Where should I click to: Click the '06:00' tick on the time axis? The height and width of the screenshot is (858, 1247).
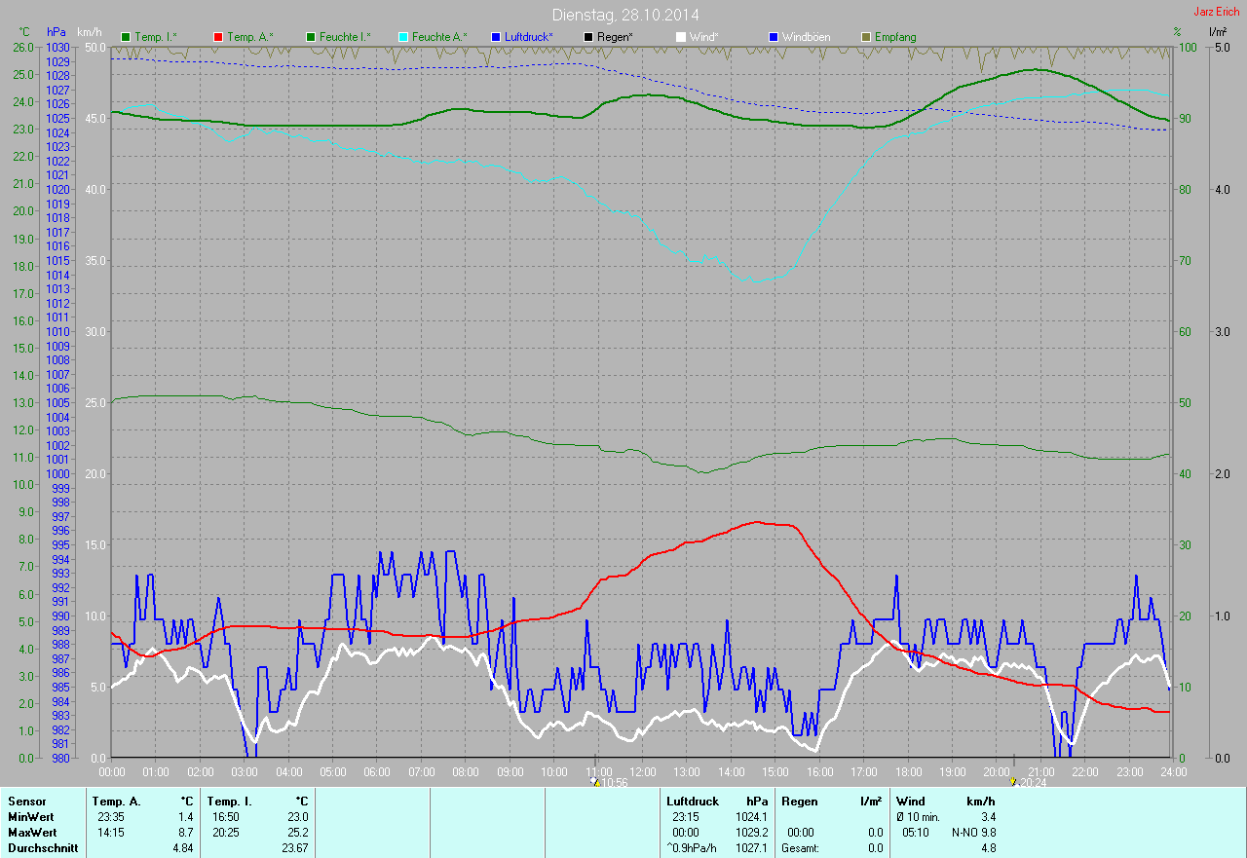coord(377,772)
